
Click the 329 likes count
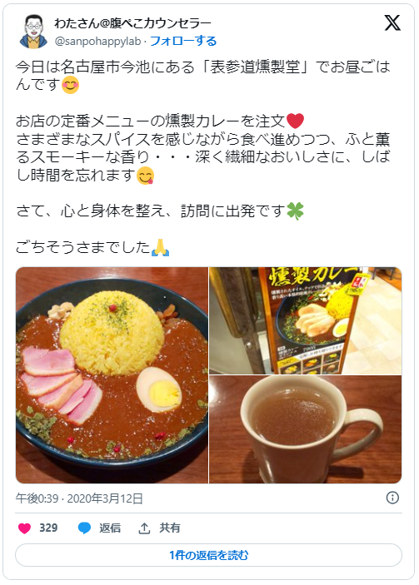click(x=48, y=528)
